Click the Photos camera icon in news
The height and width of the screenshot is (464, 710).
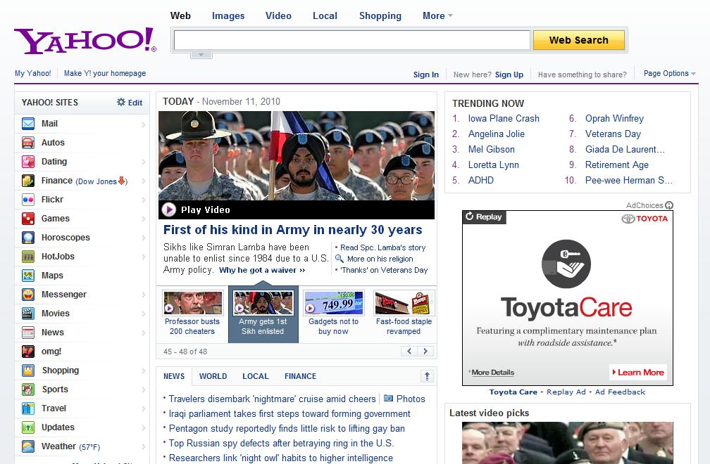(388, 399)
